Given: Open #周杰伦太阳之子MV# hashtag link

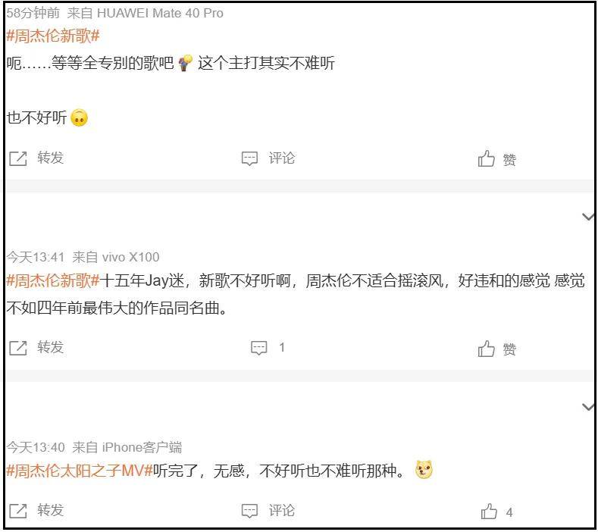Looking at the screenshot, I should click(x=80, y=471).
